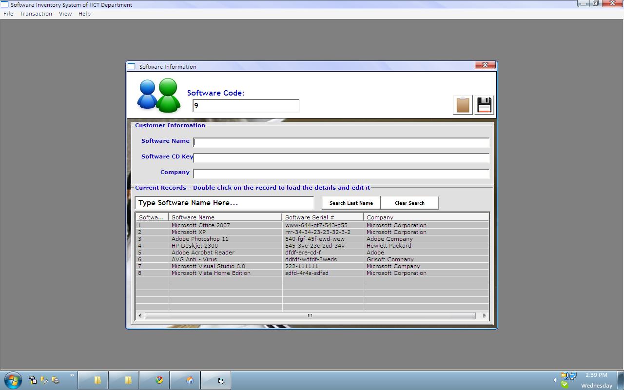Click the clipboard icon to start a new record
Viewport: 624px width, 390px height.
point(462,104)
